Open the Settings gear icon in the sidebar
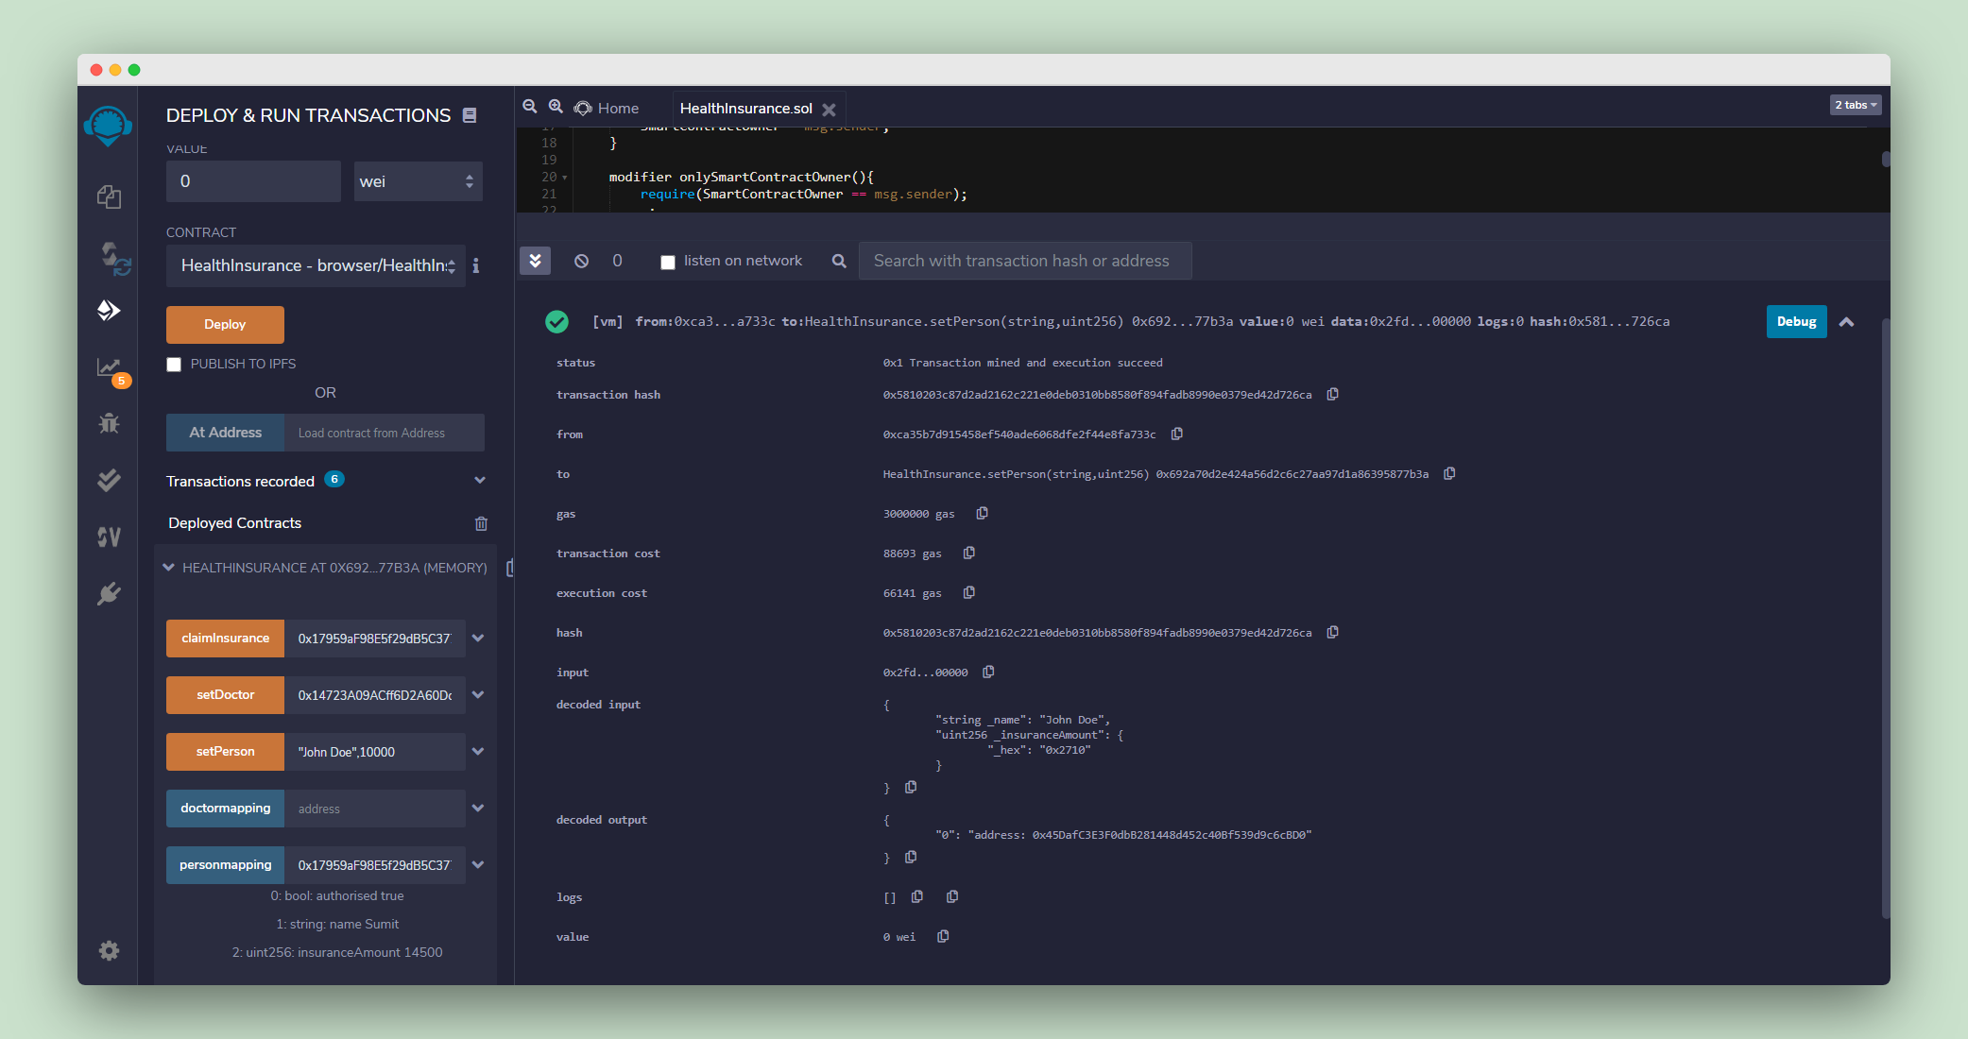 pyautogui.click(x=109, y=950)
